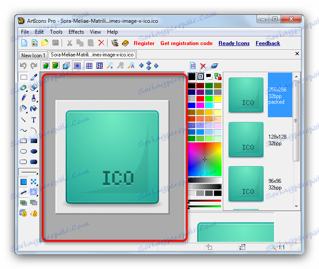Viewport: 319px width, 269px height.
Task: Delete the current image format
Action: (x=203, y=66)
